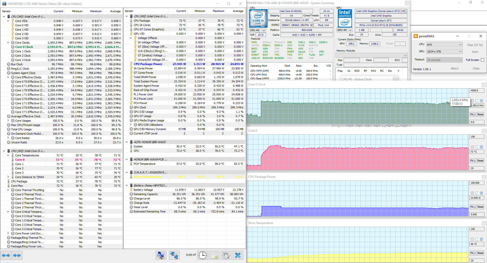The height and width of the screenshot is (263, 487).
Task: Open the powerMAX CPU mode dropdown (AVX)
Action: (x=444, y=45)
